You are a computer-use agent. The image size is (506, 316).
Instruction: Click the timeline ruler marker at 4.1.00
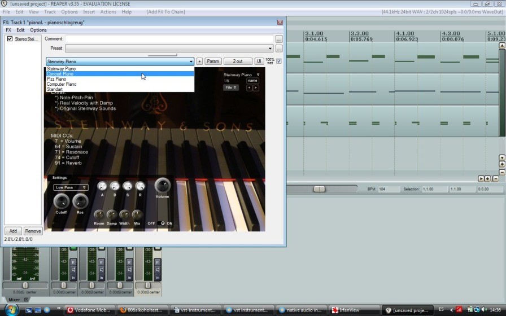(405, 33)
